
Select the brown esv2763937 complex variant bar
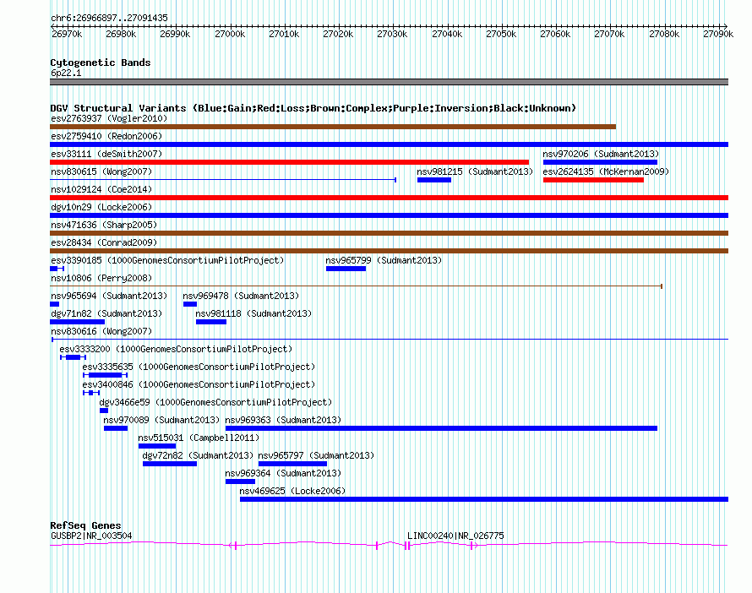point(333,127)
